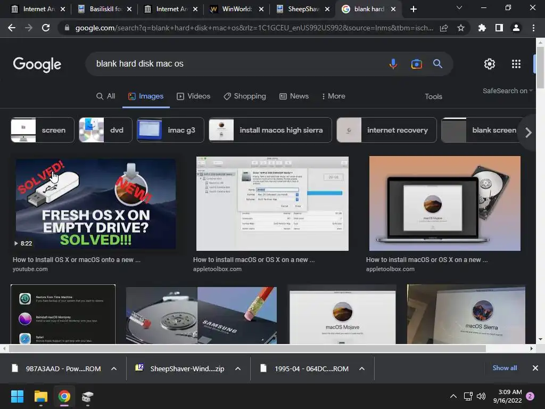Show hidden system tray icons

click(453, 396)
